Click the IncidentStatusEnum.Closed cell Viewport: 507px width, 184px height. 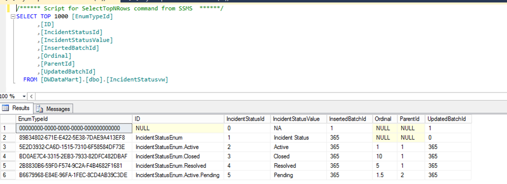coord(178,156)
